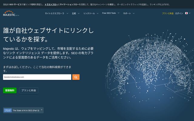Expand the 比較 menu chevron
The width and height of the screenshot is (194, 121).
coord(79,13)
